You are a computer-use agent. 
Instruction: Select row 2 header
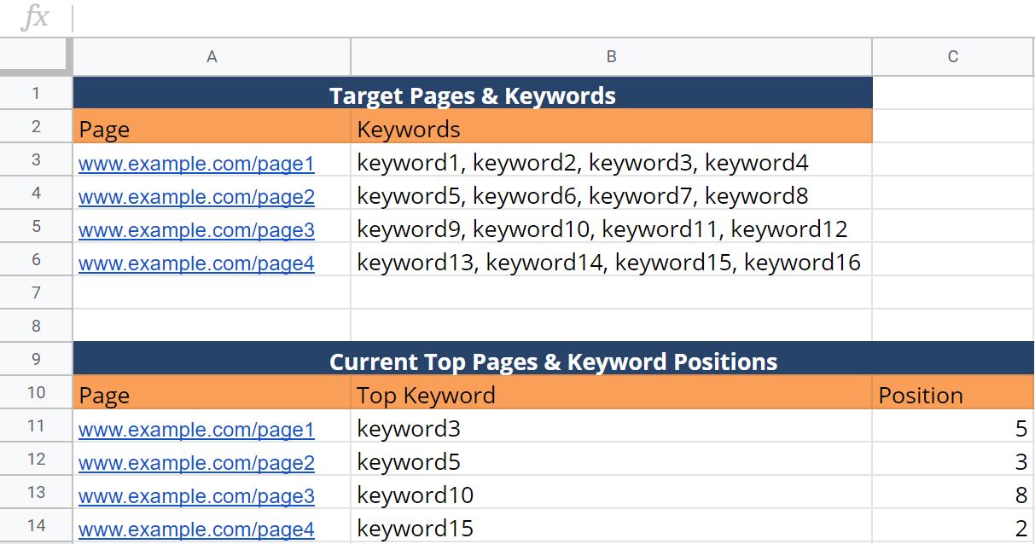tap(36, 126)
